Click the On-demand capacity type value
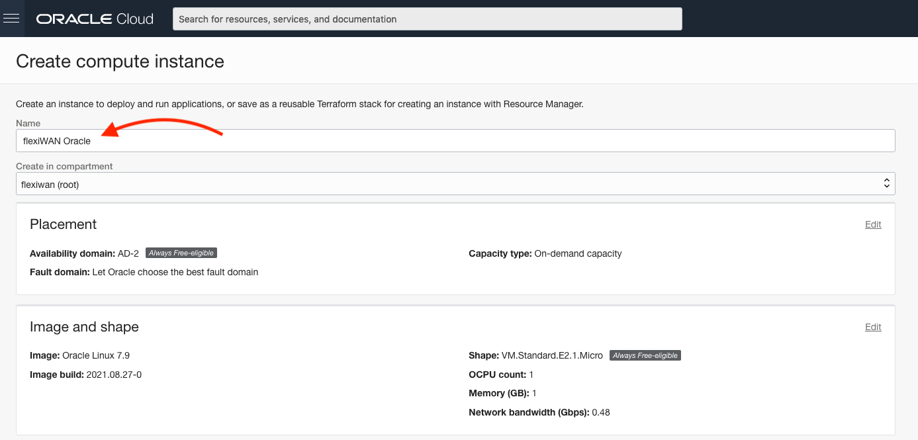The width and height of the screenshot is (918, 440). click(577, 253)
